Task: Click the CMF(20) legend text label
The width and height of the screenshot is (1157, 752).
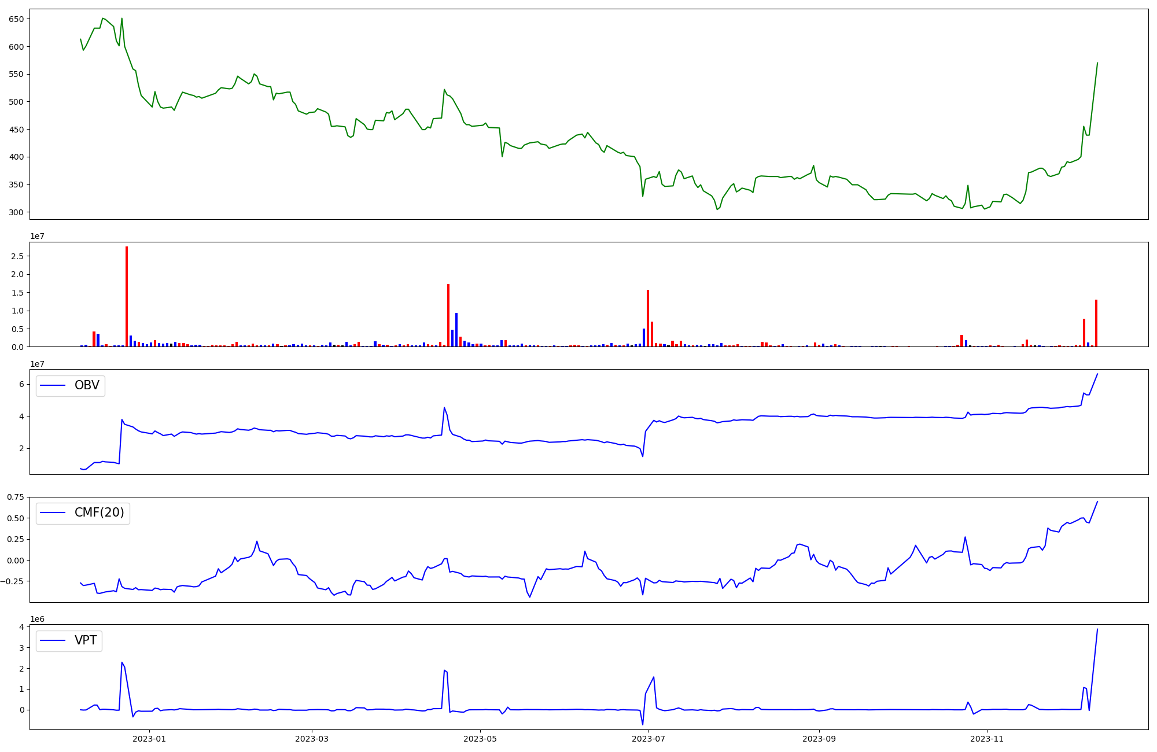Action: [x=99, y=513]
